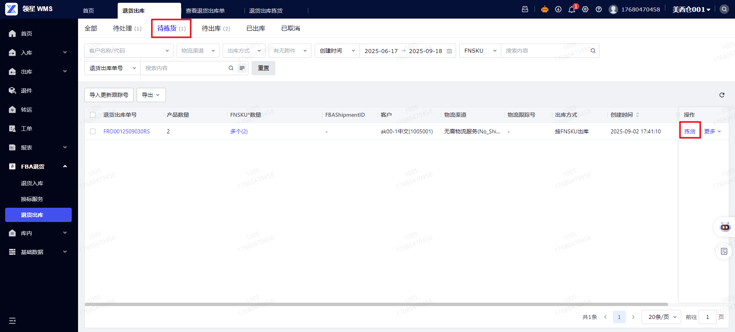Screen dimensions: 735x332
Task: Select the 待出库 (2) tab
Action: click(216, 28)
